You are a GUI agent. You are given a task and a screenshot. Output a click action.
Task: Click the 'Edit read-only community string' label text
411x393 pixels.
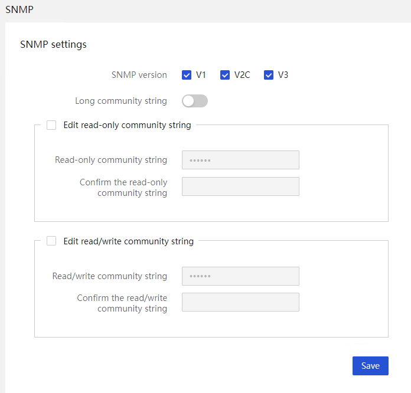[127, 125]
